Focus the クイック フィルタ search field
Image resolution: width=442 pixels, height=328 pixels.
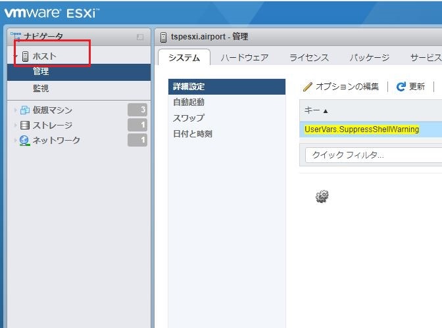tap(374, 155)
